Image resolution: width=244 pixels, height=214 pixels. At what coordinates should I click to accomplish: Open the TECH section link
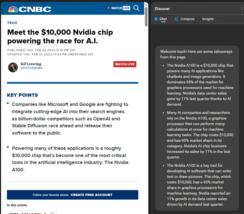tap(12, 23)
